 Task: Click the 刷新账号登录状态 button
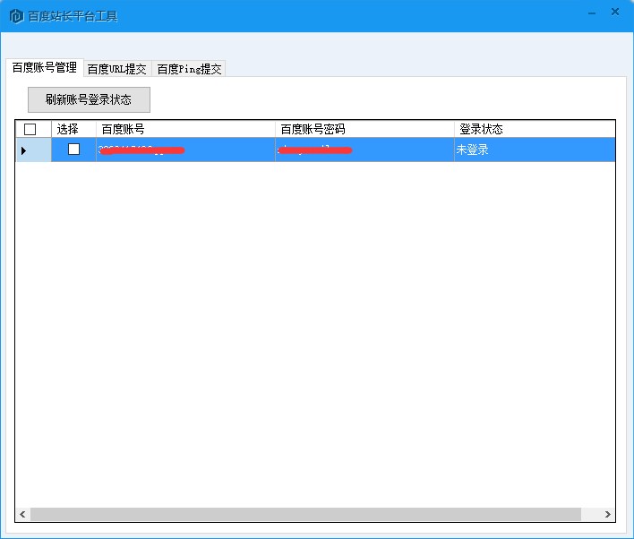click(x=89, y=99)
